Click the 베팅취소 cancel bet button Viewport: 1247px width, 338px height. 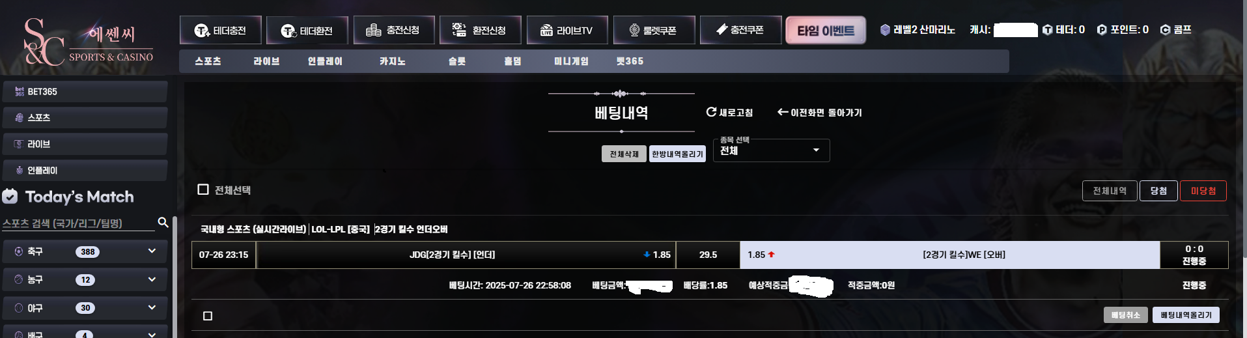[x=1126, y=315]
